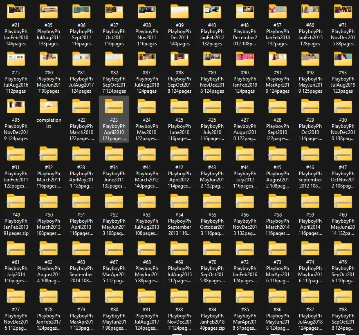This screenshot has height=335, width=359.
Task: Select the #48 December2012 folder icon
Action: [245, 12]
